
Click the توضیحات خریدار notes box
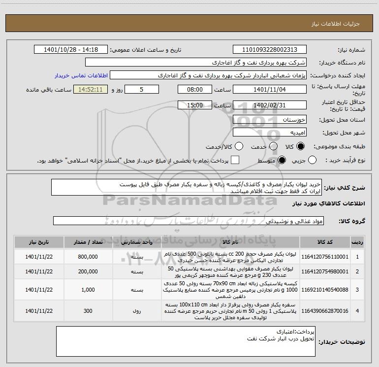pyautogui.click(x=186, y=341)
